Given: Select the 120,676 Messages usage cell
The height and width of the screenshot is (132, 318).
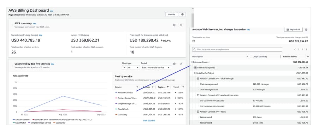Looking at the screenshot, I should (261, 84).
